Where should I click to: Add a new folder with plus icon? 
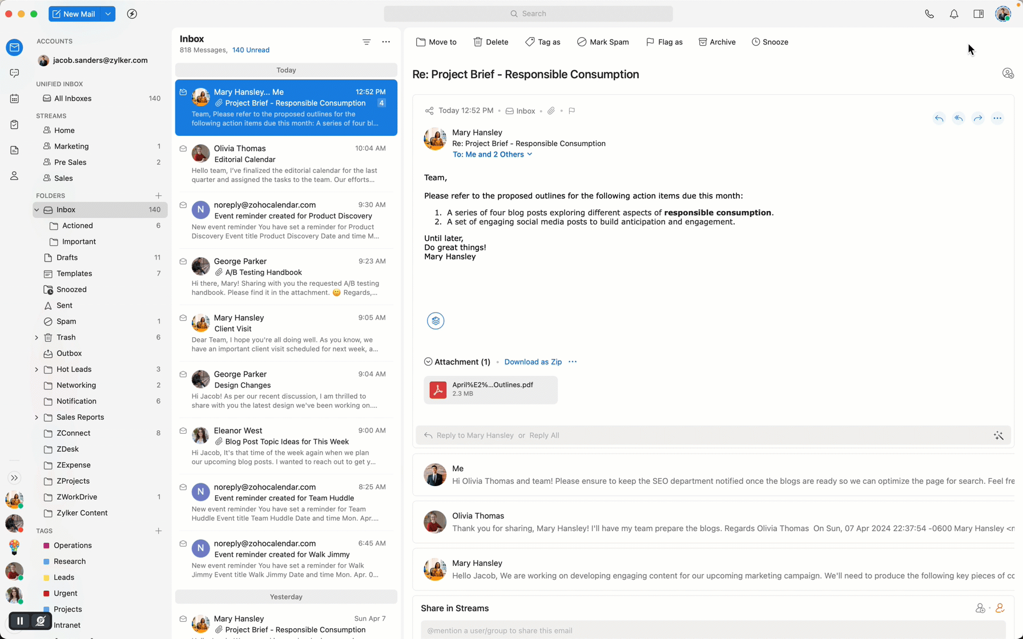tap(158, 196)
